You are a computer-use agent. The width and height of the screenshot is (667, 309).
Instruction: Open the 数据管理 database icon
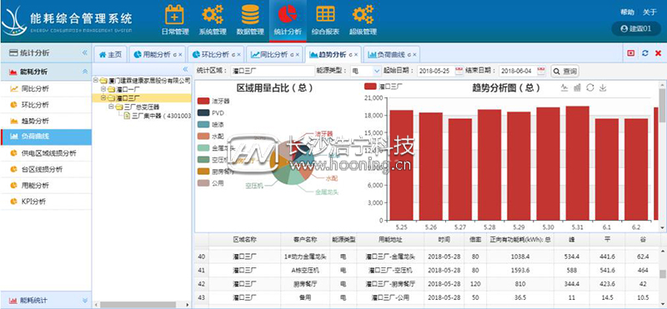click(x=250, y=14)
